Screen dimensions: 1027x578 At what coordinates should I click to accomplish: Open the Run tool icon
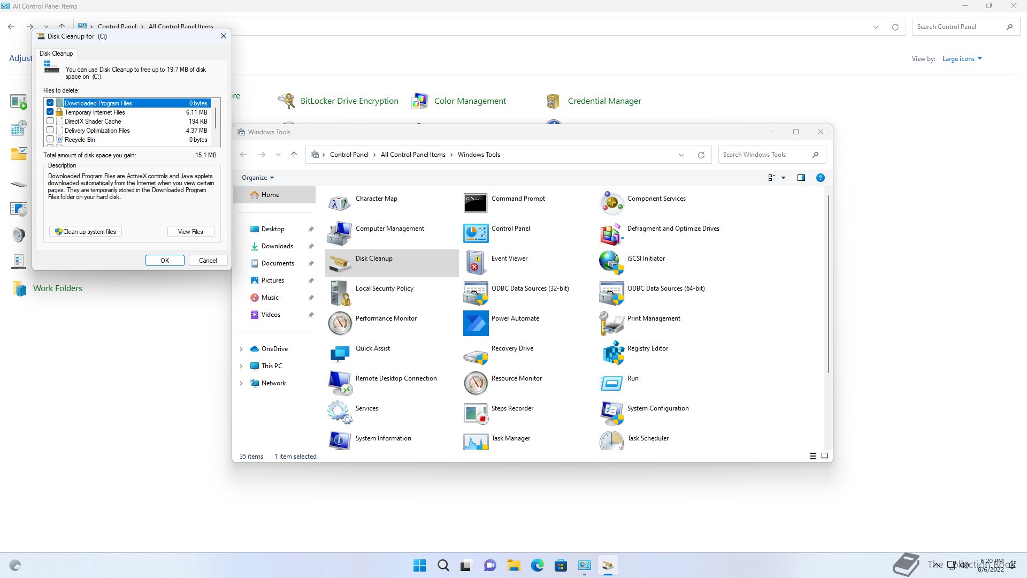[611, 383]
